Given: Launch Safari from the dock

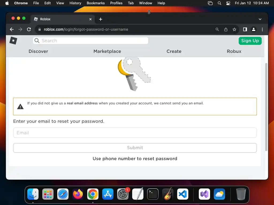Looking at the screenshot, I should point(63,194).
